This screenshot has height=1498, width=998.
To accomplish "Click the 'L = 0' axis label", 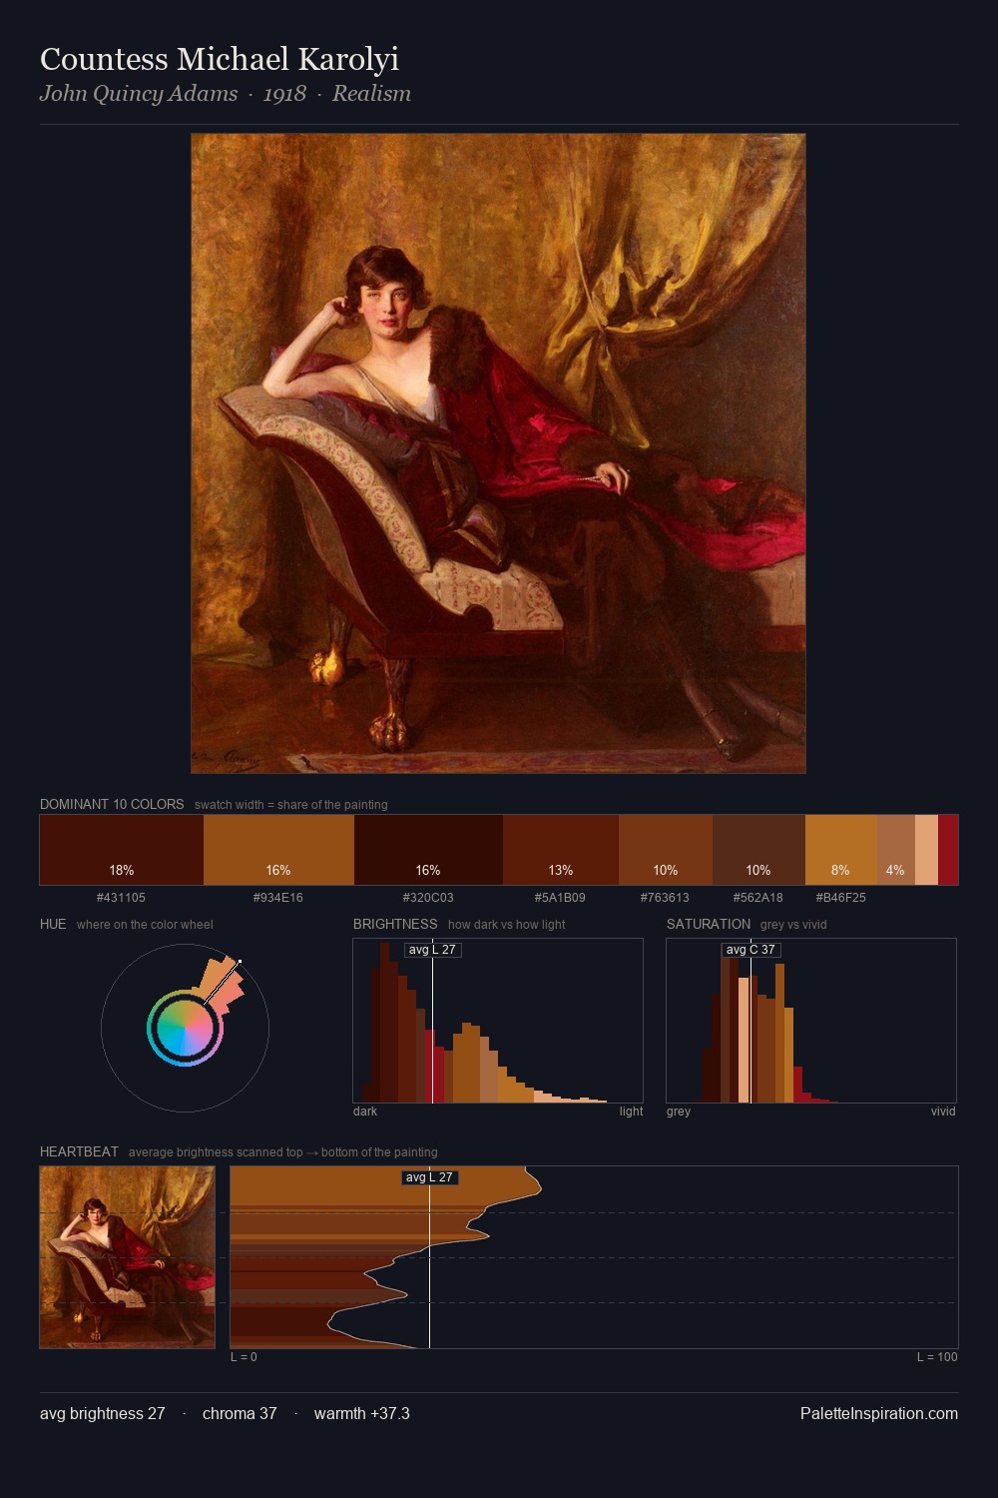I will point(244,1357).
